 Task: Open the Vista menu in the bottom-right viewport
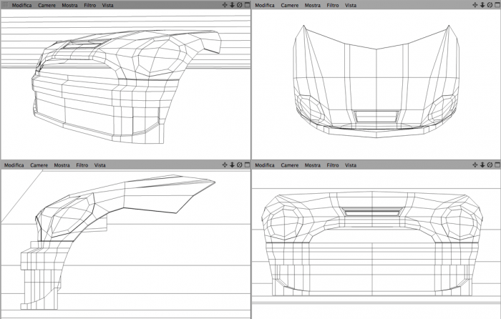click(351, 165)
